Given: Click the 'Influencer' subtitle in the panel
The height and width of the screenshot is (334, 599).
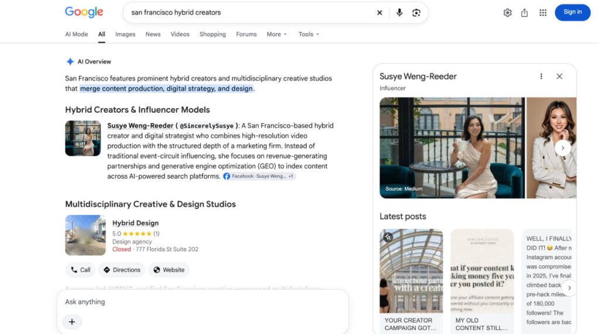Looking at the screenshot, I should [x=393, y=88].
